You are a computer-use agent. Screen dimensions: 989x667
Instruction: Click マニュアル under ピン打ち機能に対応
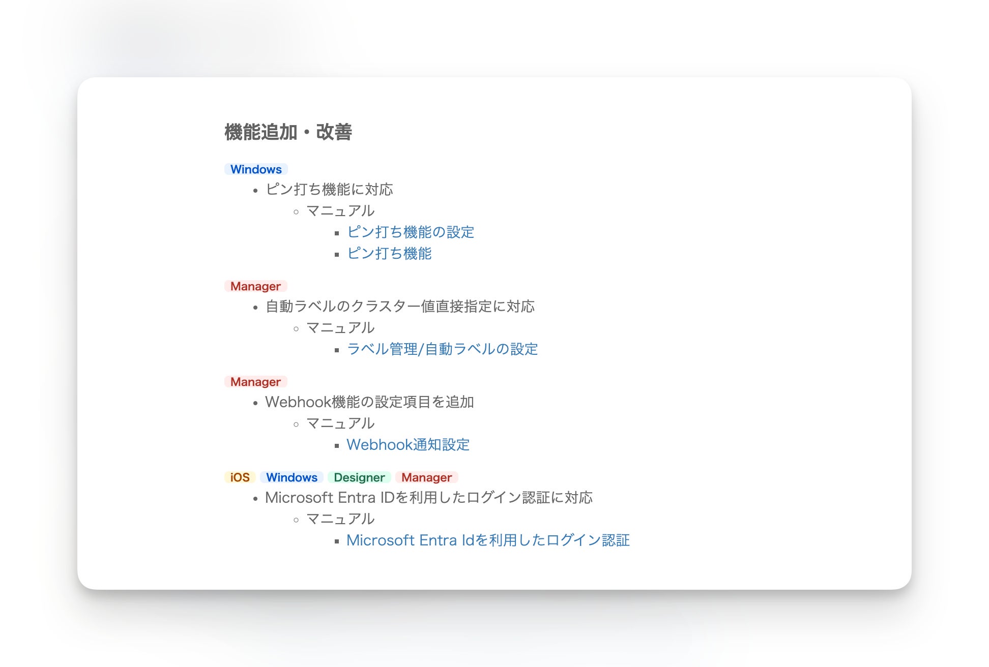point(340,211)
